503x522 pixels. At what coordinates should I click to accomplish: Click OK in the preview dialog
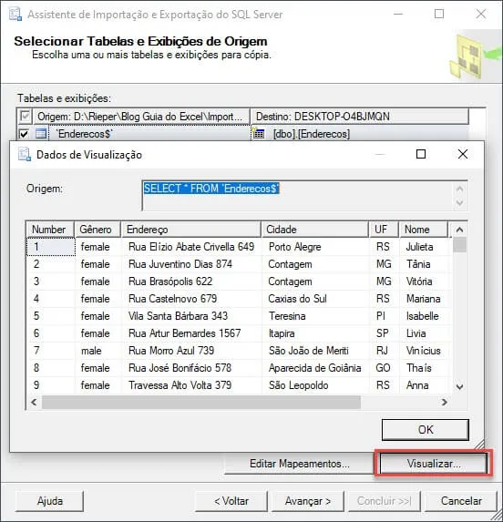point(426,430)
